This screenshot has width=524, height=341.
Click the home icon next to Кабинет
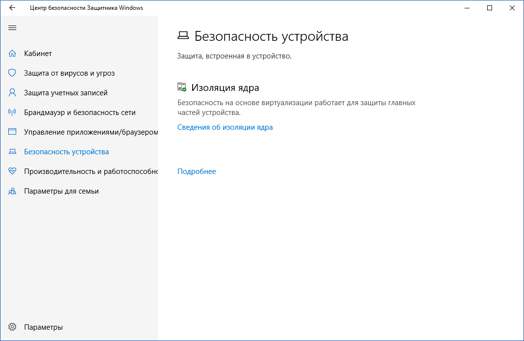[x=12, y=53]
